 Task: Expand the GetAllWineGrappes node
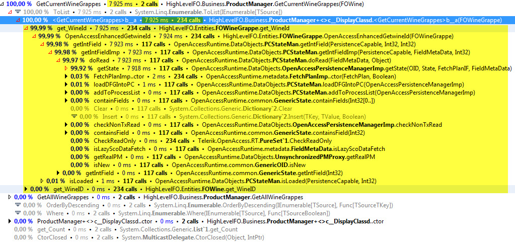[10, 197]
